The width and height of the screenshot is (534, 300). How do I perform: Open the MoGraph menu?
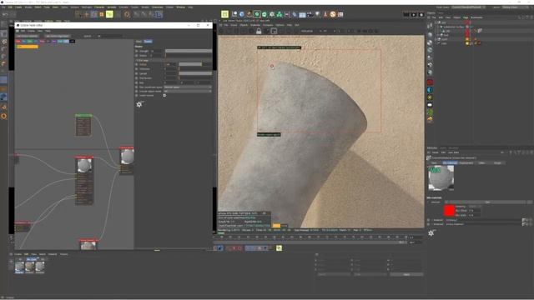point(87,7)
